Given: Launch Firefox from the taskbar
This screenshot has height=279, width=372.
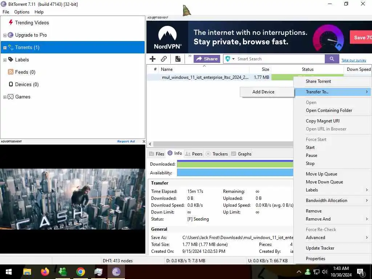Looking at the screenshot, I should click(45, 272).
